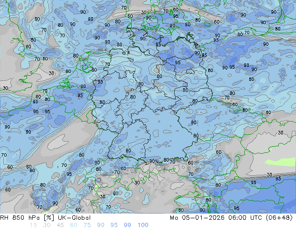The width and height of the screenshot is (296, 229).
Task: Select legend value 15 in the color scale
Action: (x=34, y=225)
